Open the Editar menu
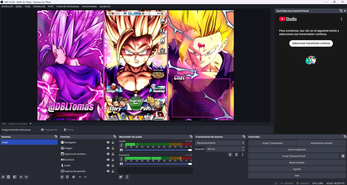Viewport: 347px width, 185px height. click(19, 6)
